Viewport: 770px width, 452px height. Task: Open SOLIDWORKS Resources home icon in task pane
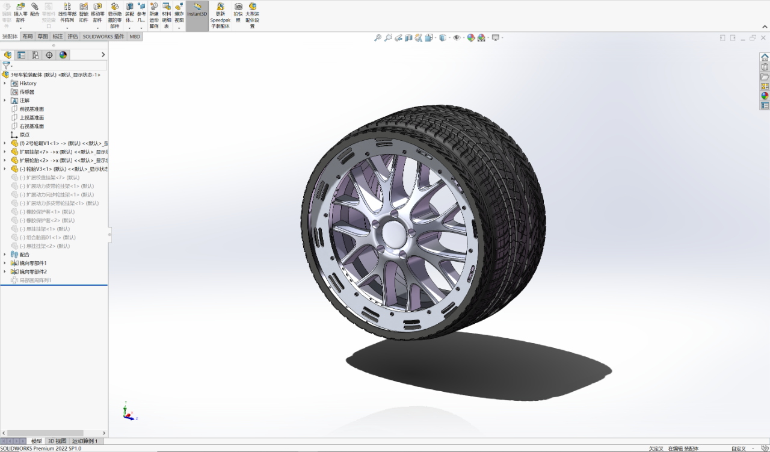point(765,57)
